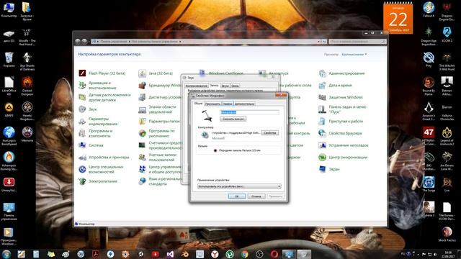Open Java (32 бита) item
This screenshot has width=461, height=259.
tap(156, 73)
